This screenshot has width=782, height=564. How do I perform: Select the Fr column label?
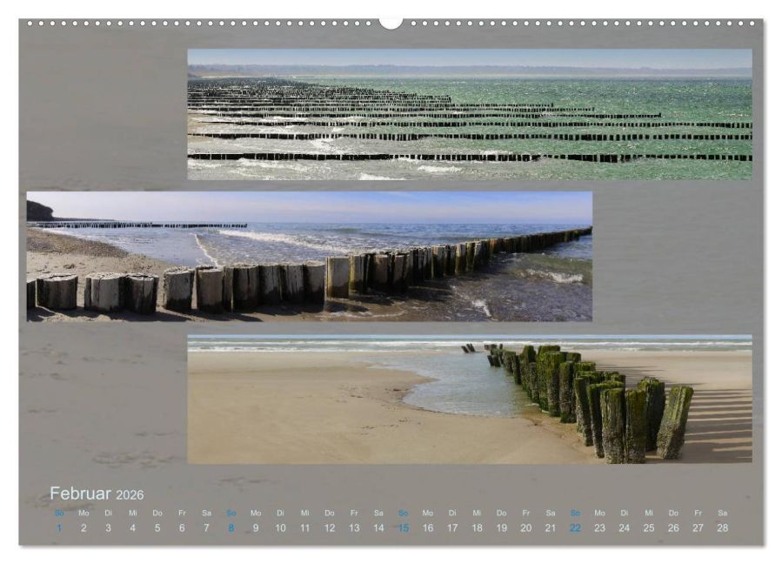point(179,514)
